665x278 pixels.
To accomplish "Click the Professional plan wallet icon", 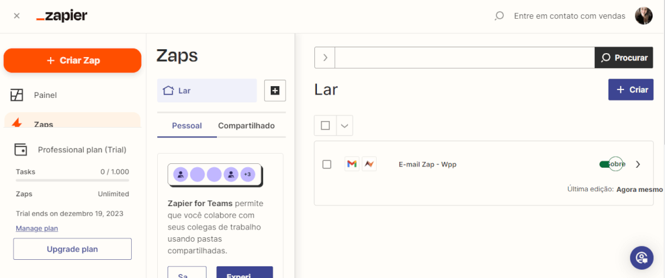I will [x=21, y=149].
